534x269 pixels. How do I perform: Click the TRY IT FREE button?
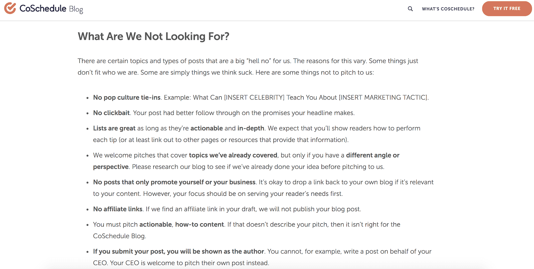coord(507,9)
